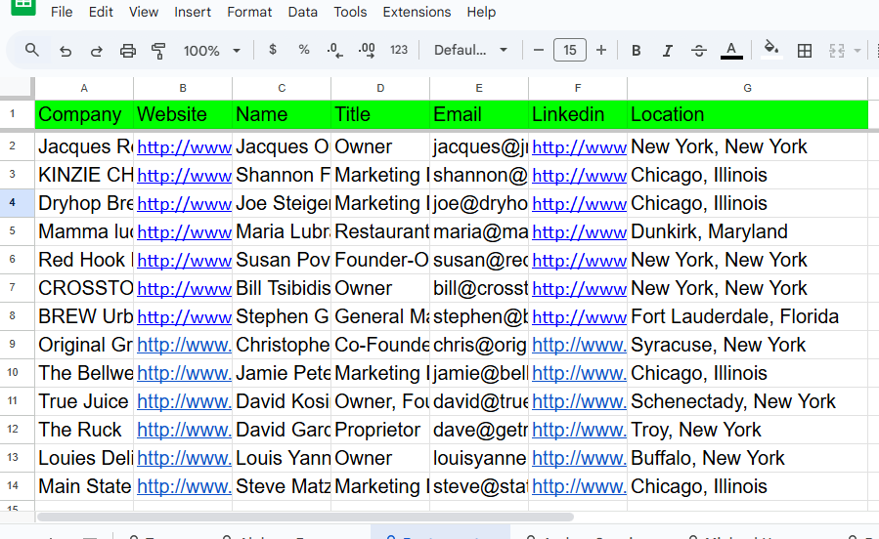Image resolution: width=879 pixels, height=539 pixels.
Task: Apply percent format with the % icon
Action: pyautogui.click(x=304, y=50)
